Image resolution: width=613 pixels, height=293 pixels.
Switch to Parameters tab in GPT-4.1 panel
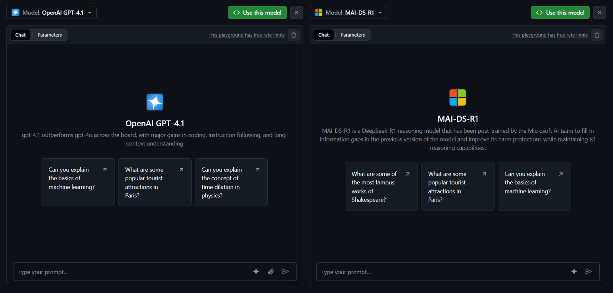click(x=49, y=35)
